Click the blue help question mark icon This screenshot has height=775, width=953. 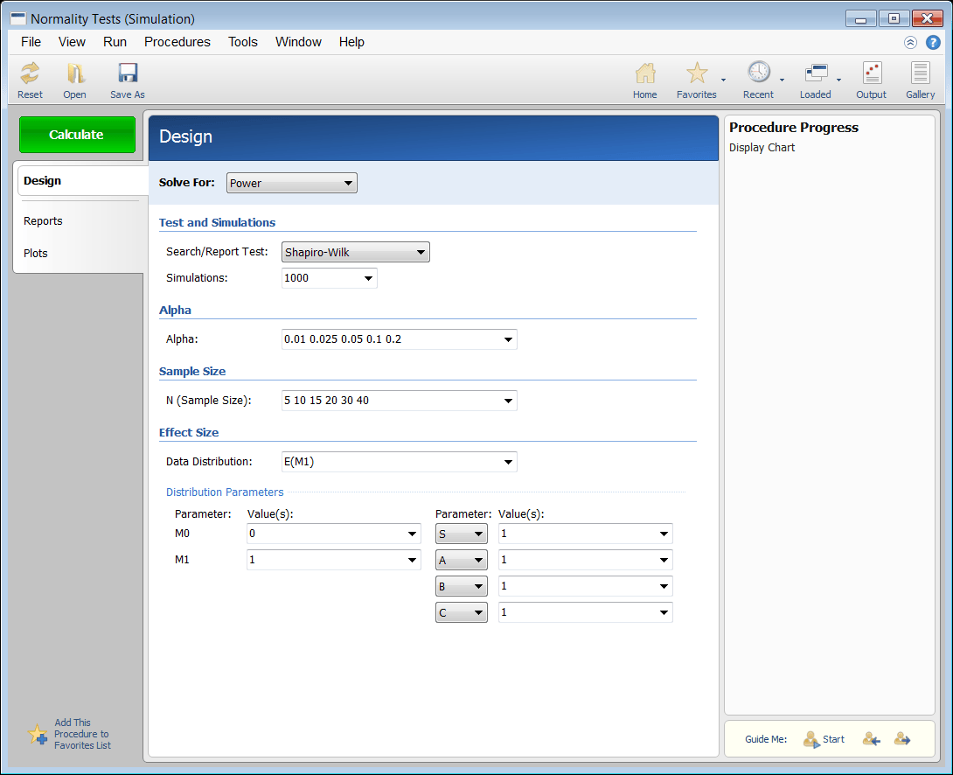pos(933,43)
